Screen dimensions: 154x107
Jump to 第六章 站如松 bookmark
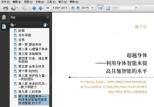[x=28, y=71]
